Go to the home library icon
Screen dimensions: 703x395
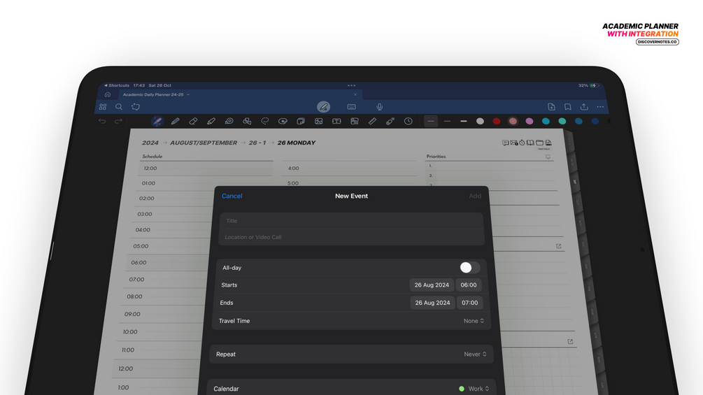coord(108,94)
